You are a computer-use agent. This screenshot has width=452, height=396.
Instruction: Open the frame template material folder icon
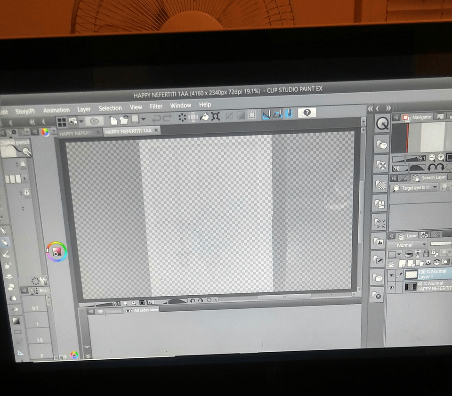[x=380, y=204]
